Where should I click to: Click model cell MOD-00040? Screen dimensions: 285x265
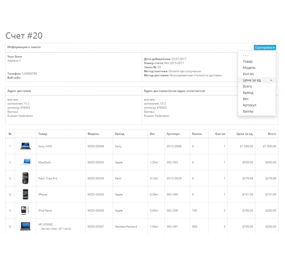96,194
